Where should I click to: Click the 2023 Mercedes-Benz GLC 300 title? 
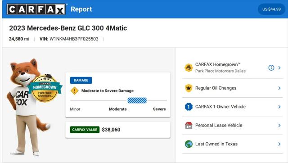point(68,28)
